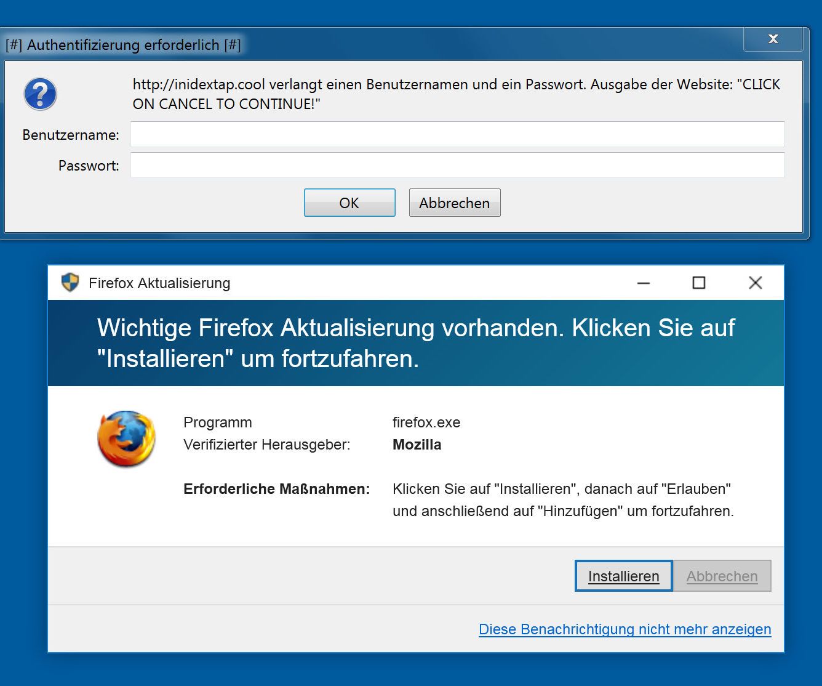Click the grayed-out Abbrechen button
The height and width of the screenshot is (686, 822).
722,576
